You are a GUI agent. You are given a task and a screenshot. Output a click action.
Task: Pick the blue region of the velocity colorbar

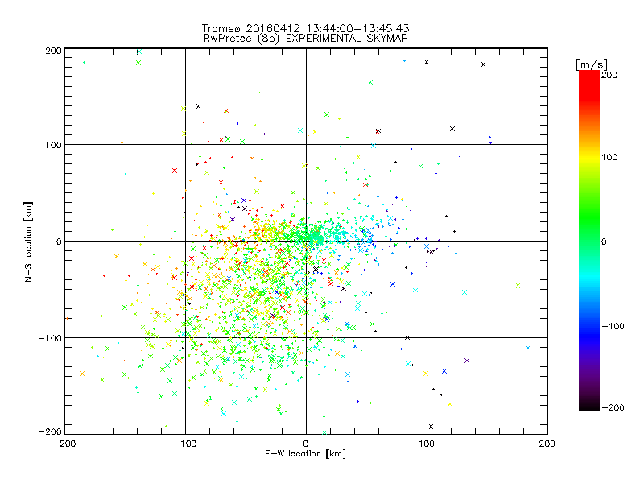point(589,335)
